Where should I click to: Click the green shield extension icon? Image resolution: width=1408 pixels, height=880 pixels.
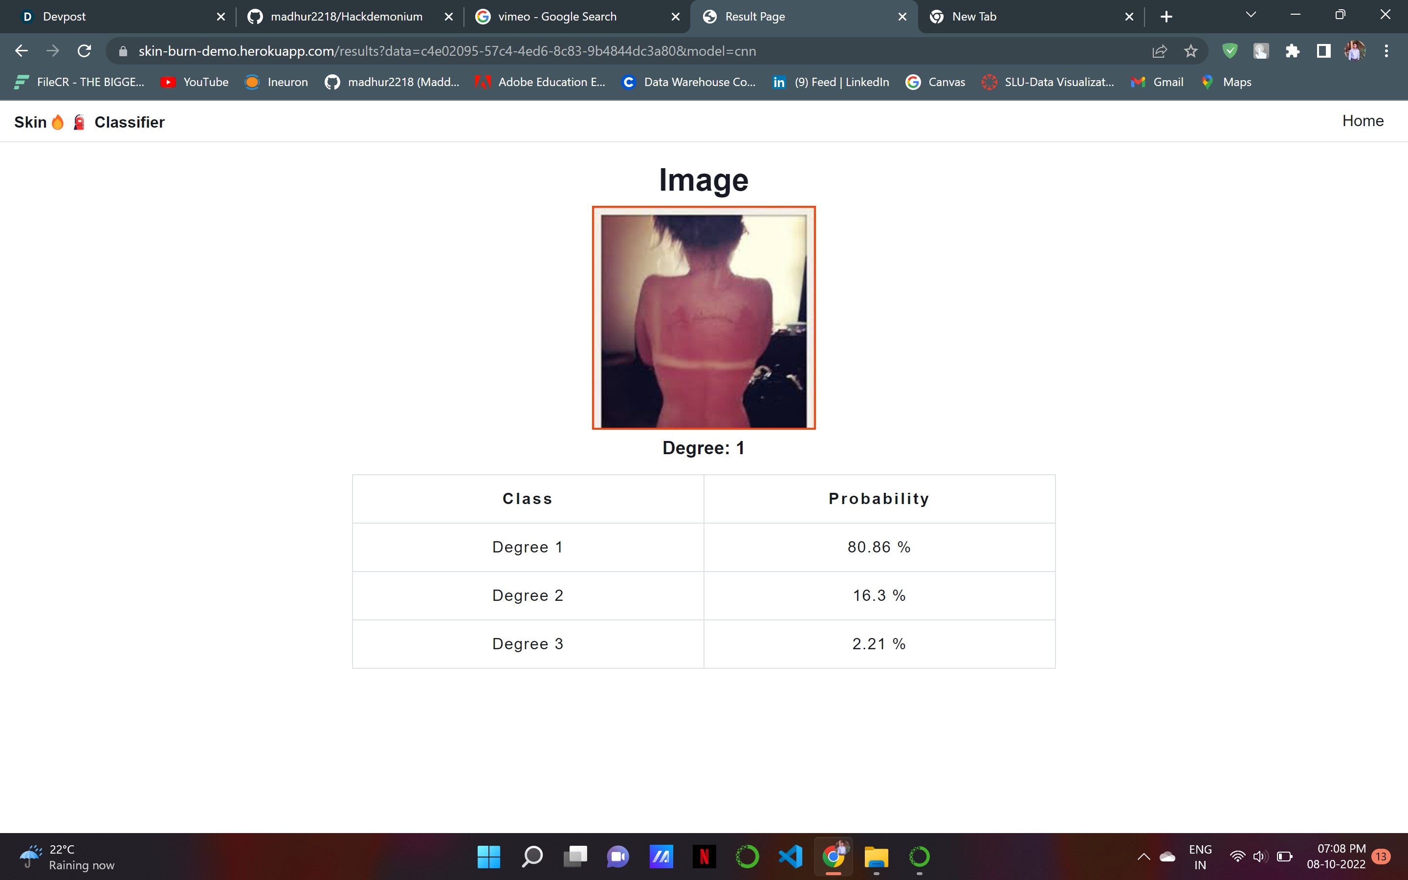pyautogui.click(x=1230, y=51)
